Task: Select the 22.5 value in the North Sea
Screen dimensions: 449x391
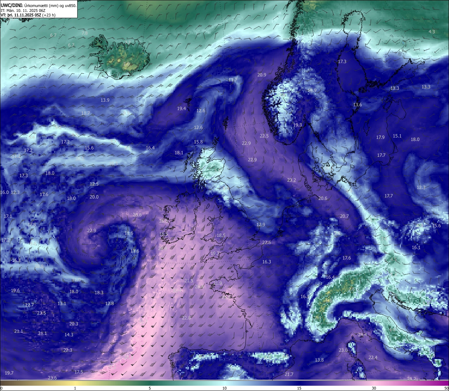Action: (x=264, y=136)
